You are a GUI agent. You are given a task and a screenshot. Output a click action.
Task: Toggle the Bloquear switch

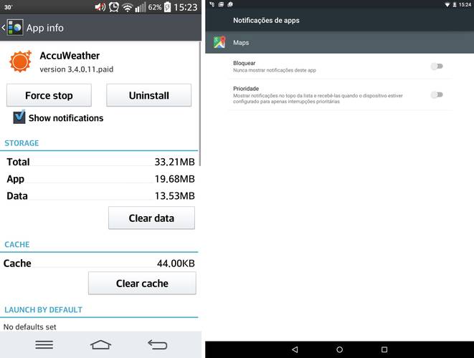pos(437,66)
